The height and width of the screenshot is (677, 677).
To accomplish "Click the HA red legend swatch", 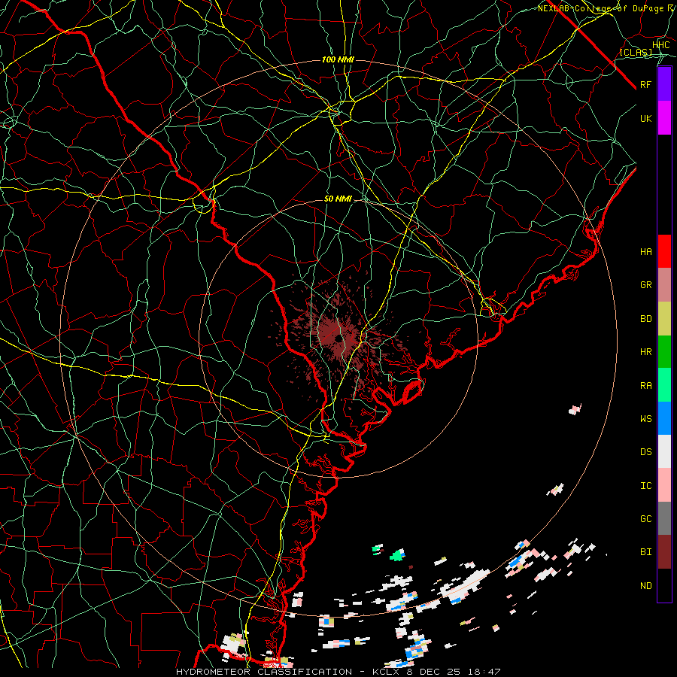I will click(664, 251).
